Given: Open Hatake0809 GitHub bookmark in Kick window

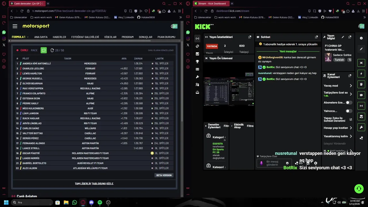Looking at the screenshot, I should 330,17.
